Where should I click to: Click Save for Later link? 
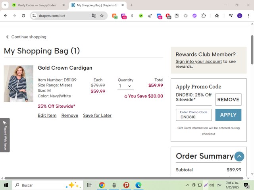click(x=97, y=115)
